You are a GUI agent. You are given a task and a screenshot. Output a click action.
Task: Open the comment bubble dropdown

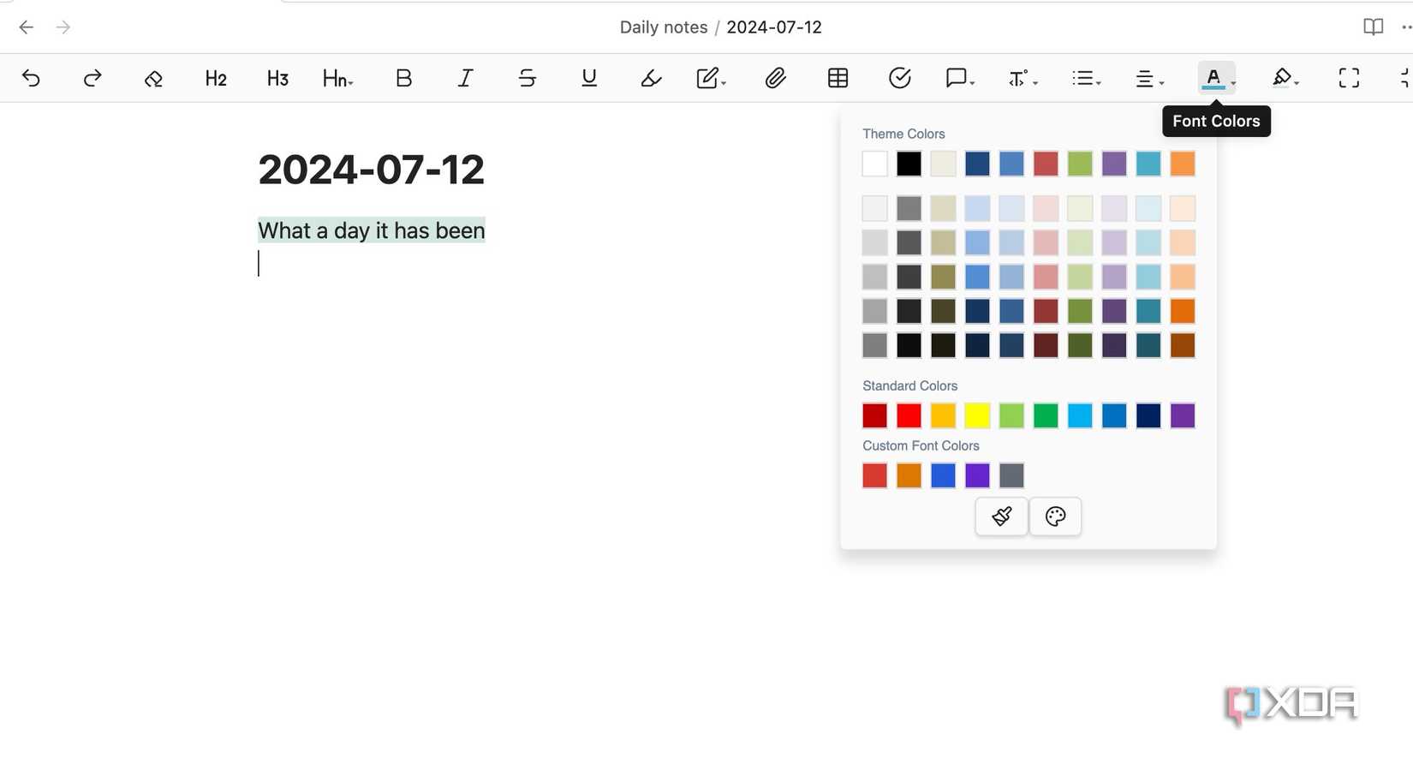(x=960, y=78)
